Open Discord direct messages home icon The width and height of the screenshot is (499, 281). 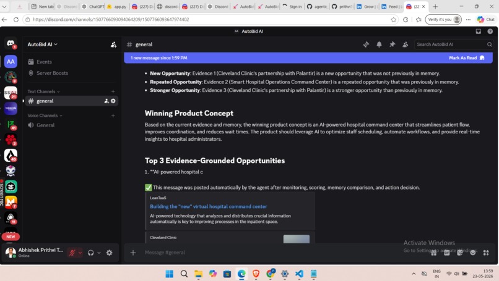pos(11,43)
